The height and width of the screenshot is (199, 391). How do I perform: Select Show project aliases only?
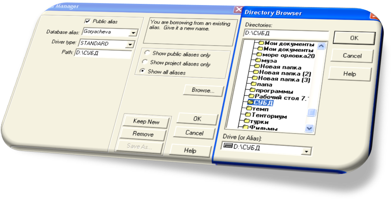(x=145, y=62)
